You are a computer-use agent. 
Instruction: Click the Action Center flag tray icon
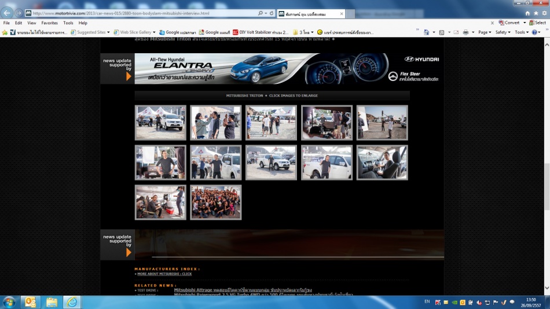496,302
